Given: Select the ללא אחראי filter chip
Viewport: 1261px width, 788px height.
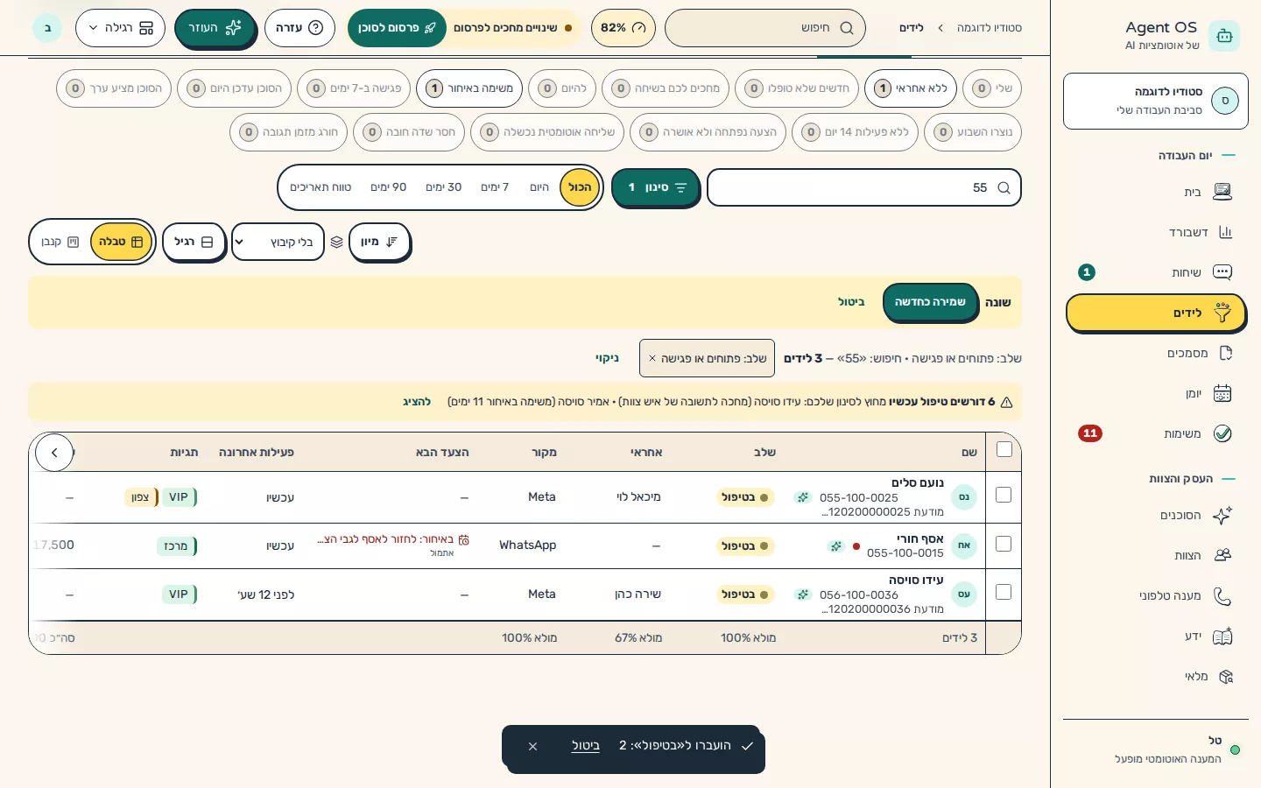Looking at the screenshot, I should [x=911, y=88].
